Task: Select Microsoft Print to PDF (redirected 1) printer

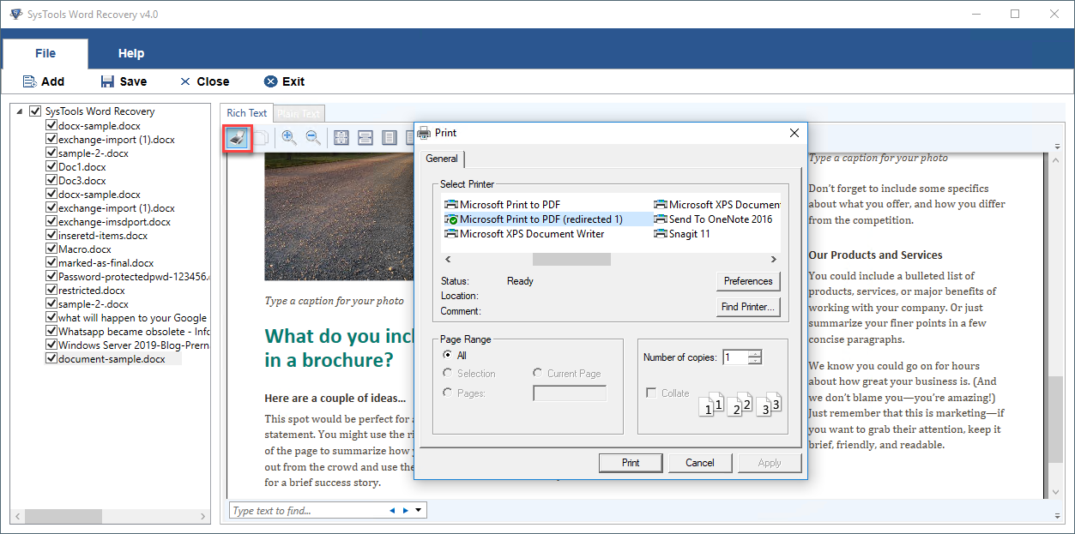Action: coord(534,219)
